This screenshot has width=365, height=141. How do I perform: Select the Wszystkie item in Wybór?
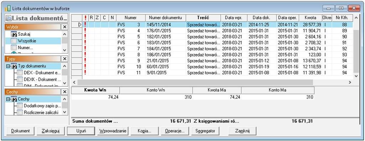coord(33,41)
